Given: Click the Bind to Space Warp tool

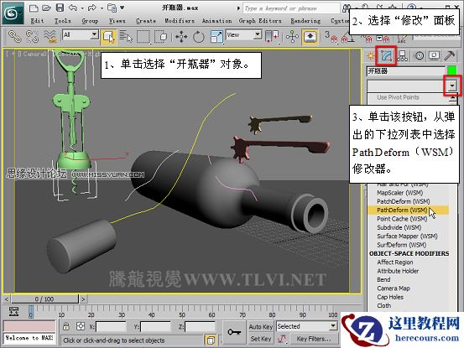Looking at the screenshot, I should pos(50,37).
